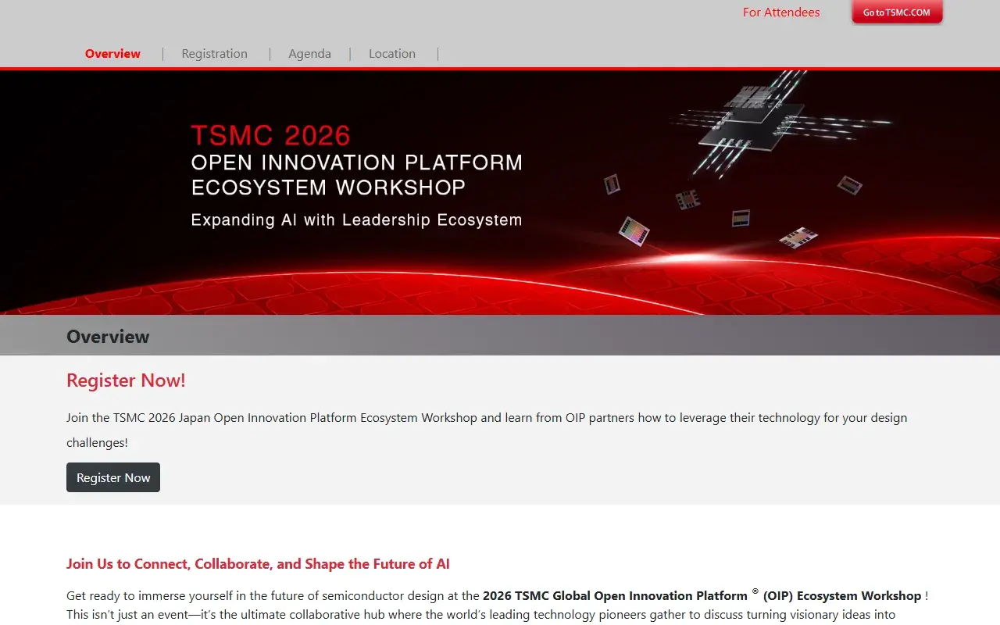Click the bold "2026 TSMC Global Open Innovation Platform" text
Image resolution: width=1000 pixels, height=625 pixels.
pos(616,595)
